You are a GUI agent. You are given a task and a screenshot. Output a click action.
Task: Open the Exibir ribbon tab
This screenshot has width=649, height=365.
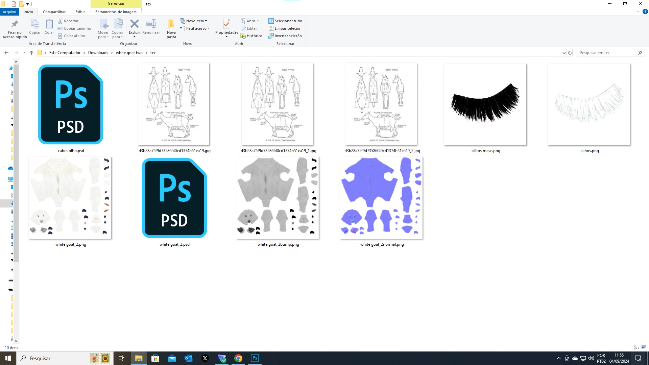80,12
